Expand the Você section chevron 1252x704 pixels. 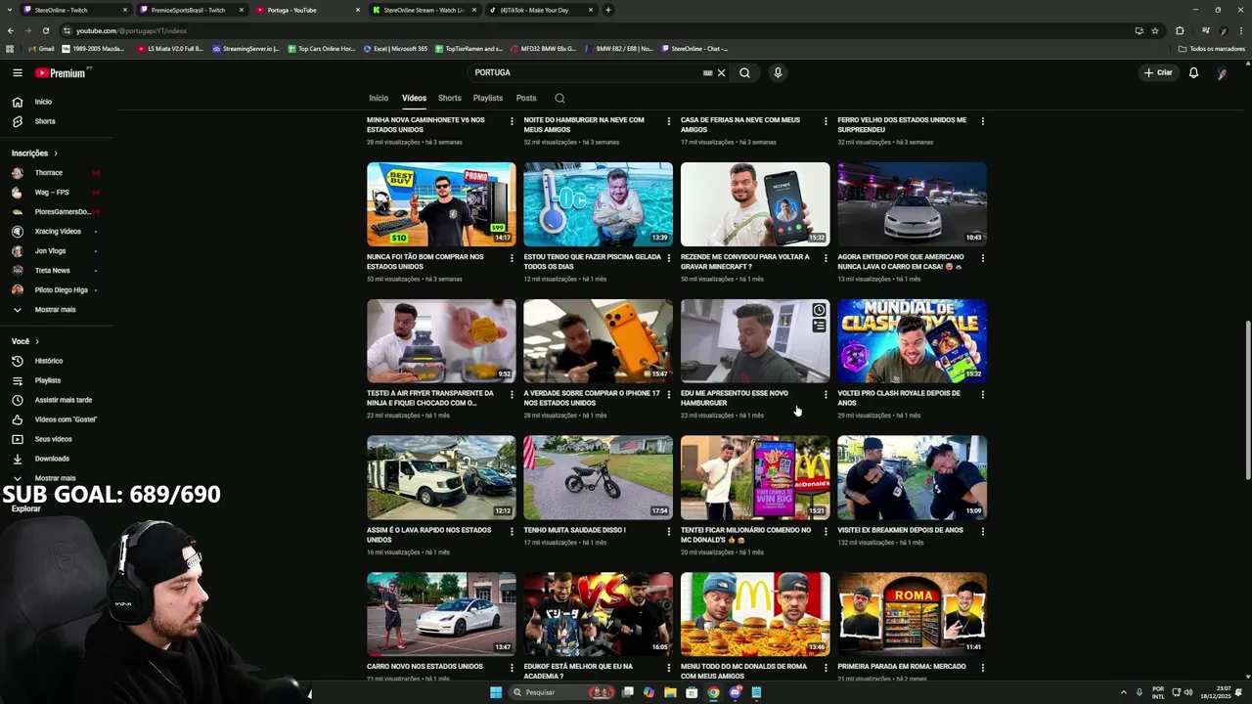[37, 341]
